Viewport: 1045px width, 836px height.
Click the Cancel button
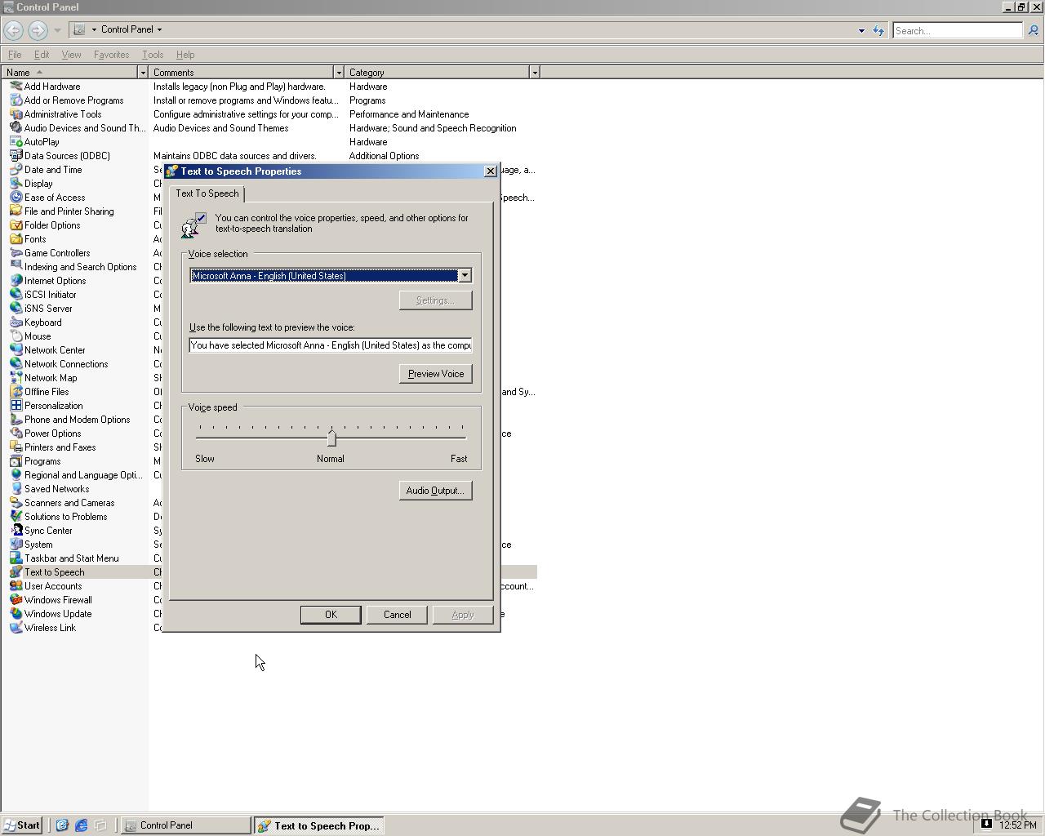point(398,615)
